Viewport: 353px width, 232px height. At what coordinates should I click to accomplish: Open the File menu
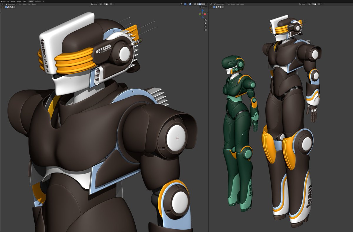click(x=4, y=1)
